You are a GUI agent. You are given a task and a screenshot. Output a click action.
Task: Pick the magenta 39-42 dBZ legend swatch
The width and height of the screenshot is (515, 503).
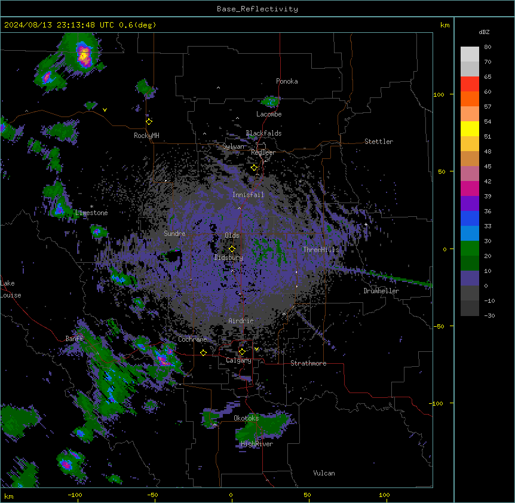click(470, 188)
